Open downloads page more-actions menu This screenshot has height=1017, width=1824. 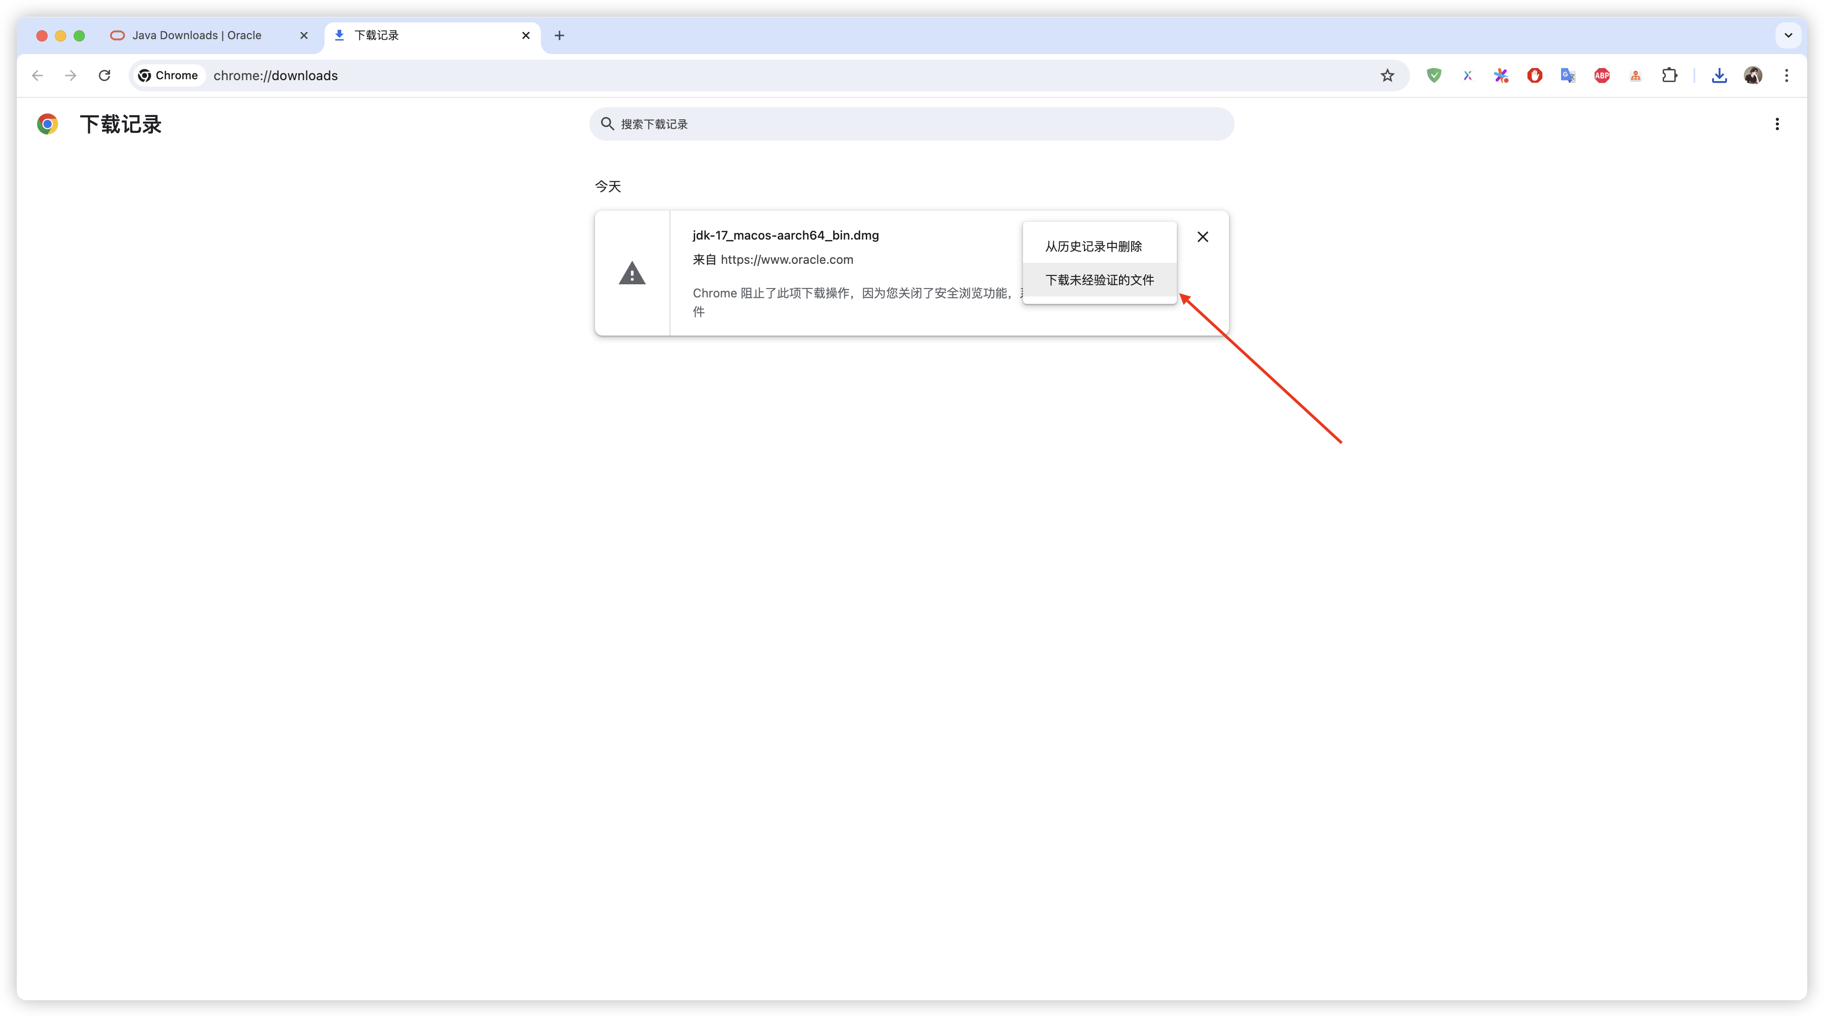[1776, 124]
